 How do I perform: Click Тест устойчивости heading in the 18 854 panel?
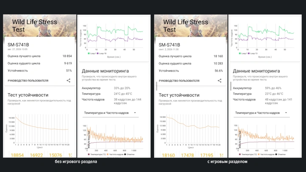pos(28,95)
